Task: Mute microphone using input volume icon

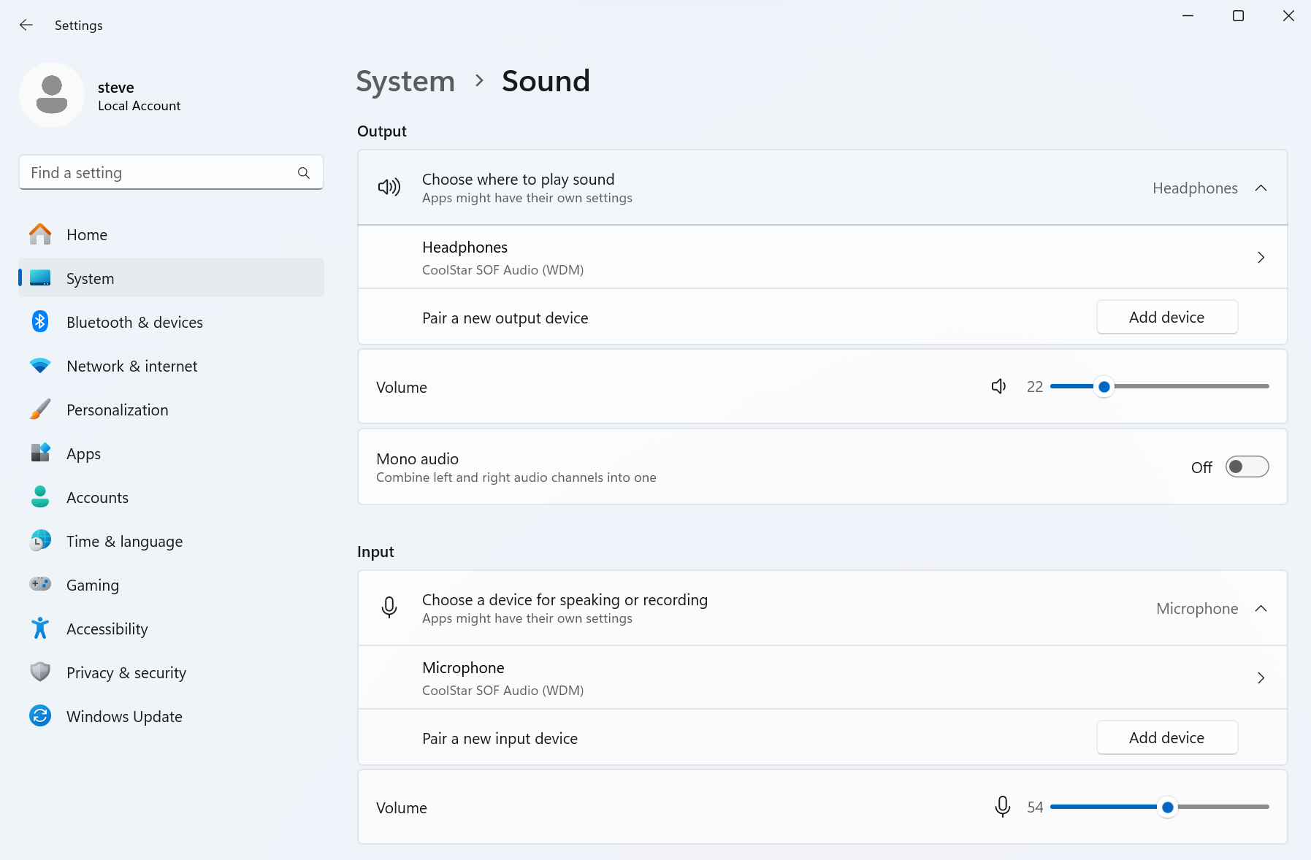Action: (1003, 807)
